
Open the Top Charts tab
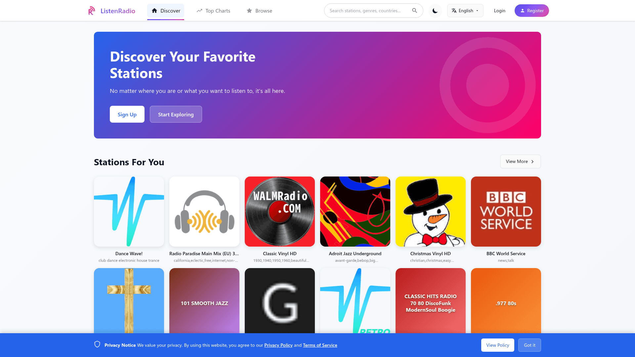tap(213, 11)
